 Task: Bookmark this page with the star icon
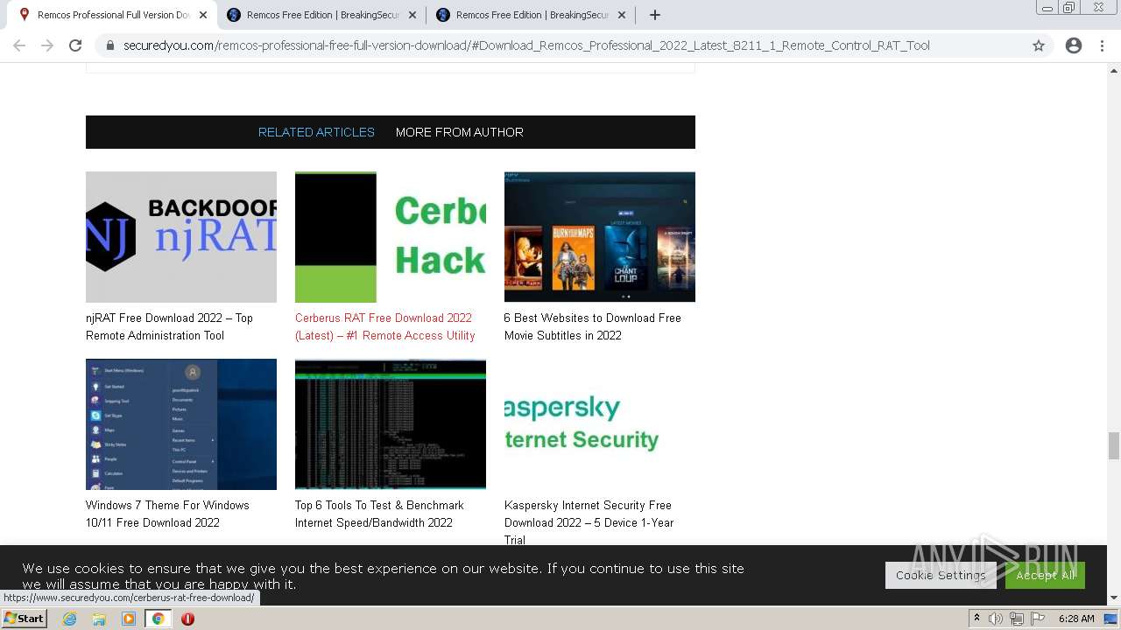pos(1039,45)
